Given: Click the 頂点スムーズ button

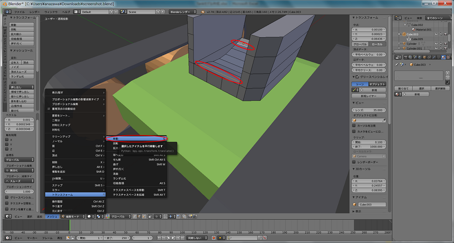Looking at the screenshot, I should [20, 71].
